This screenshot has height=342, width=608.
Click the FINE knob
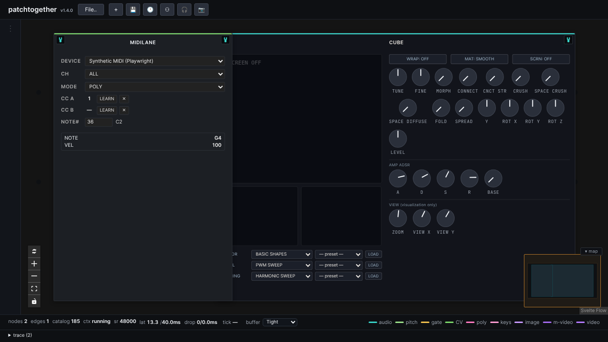point(421,77)
